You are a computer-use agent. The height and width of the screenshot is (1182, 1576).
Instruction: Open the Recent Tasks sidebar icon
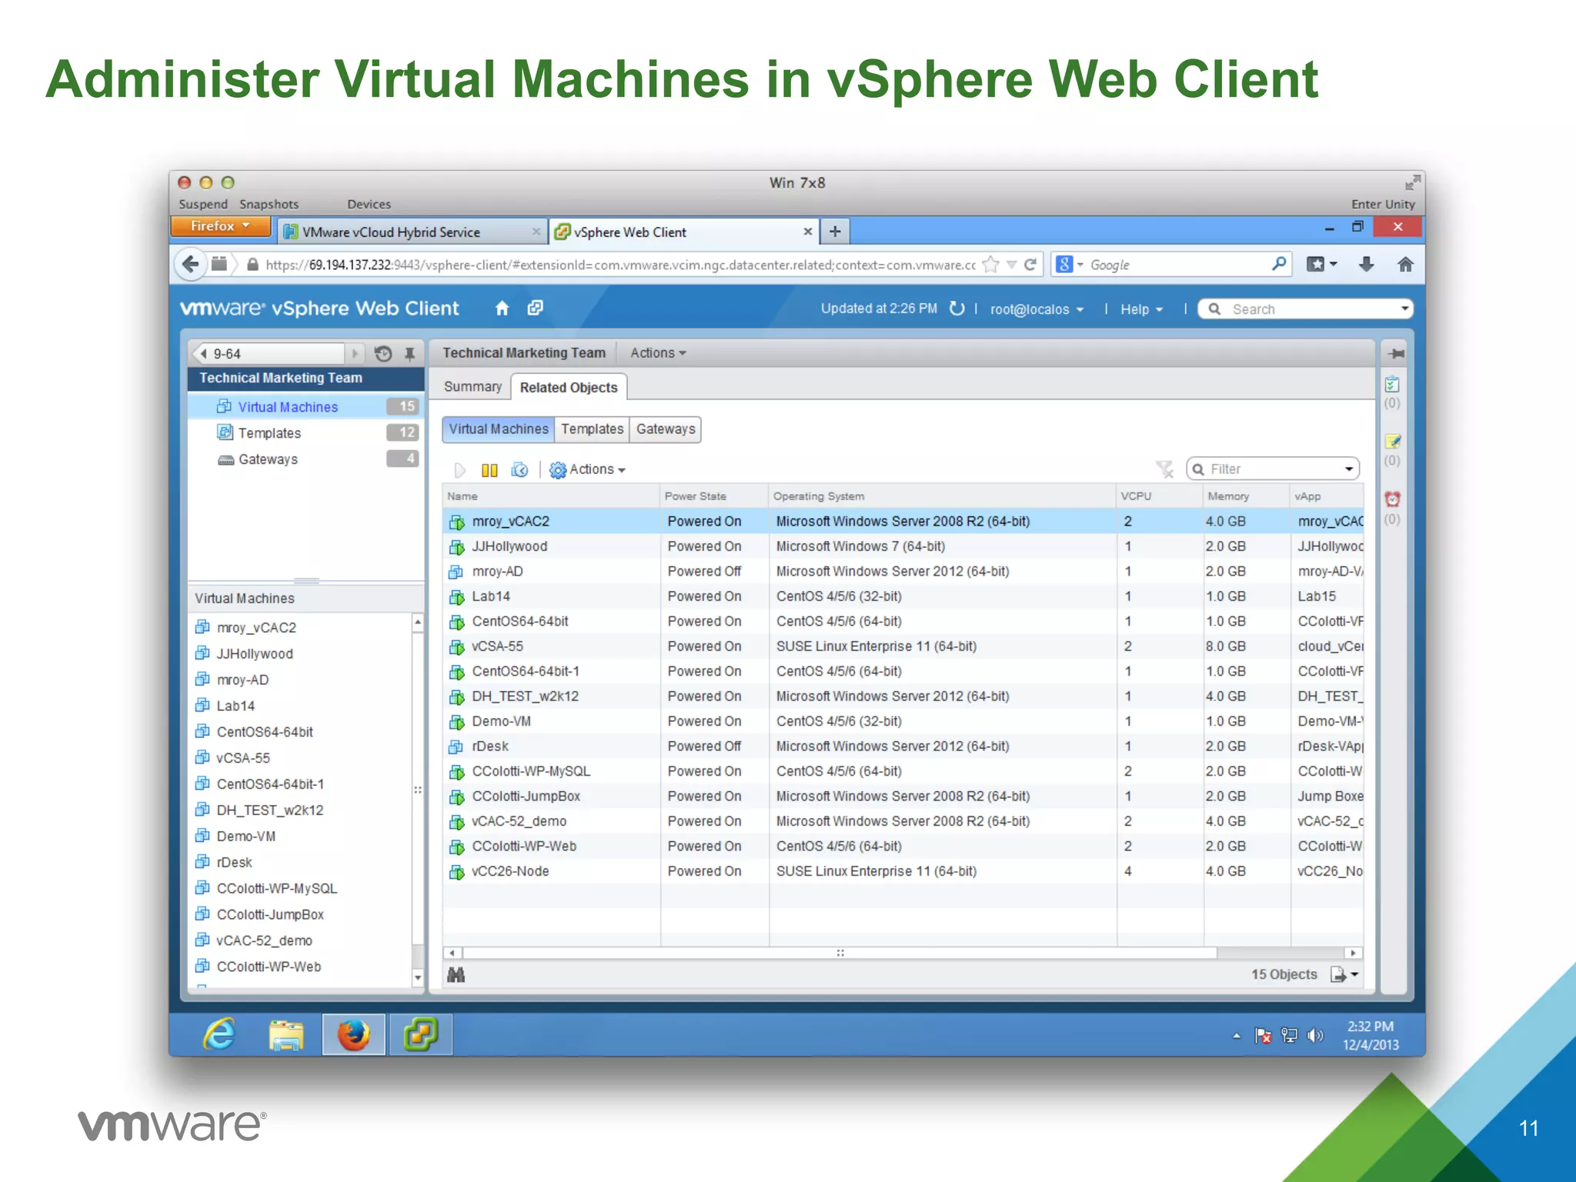click(x=1392, y=384)
